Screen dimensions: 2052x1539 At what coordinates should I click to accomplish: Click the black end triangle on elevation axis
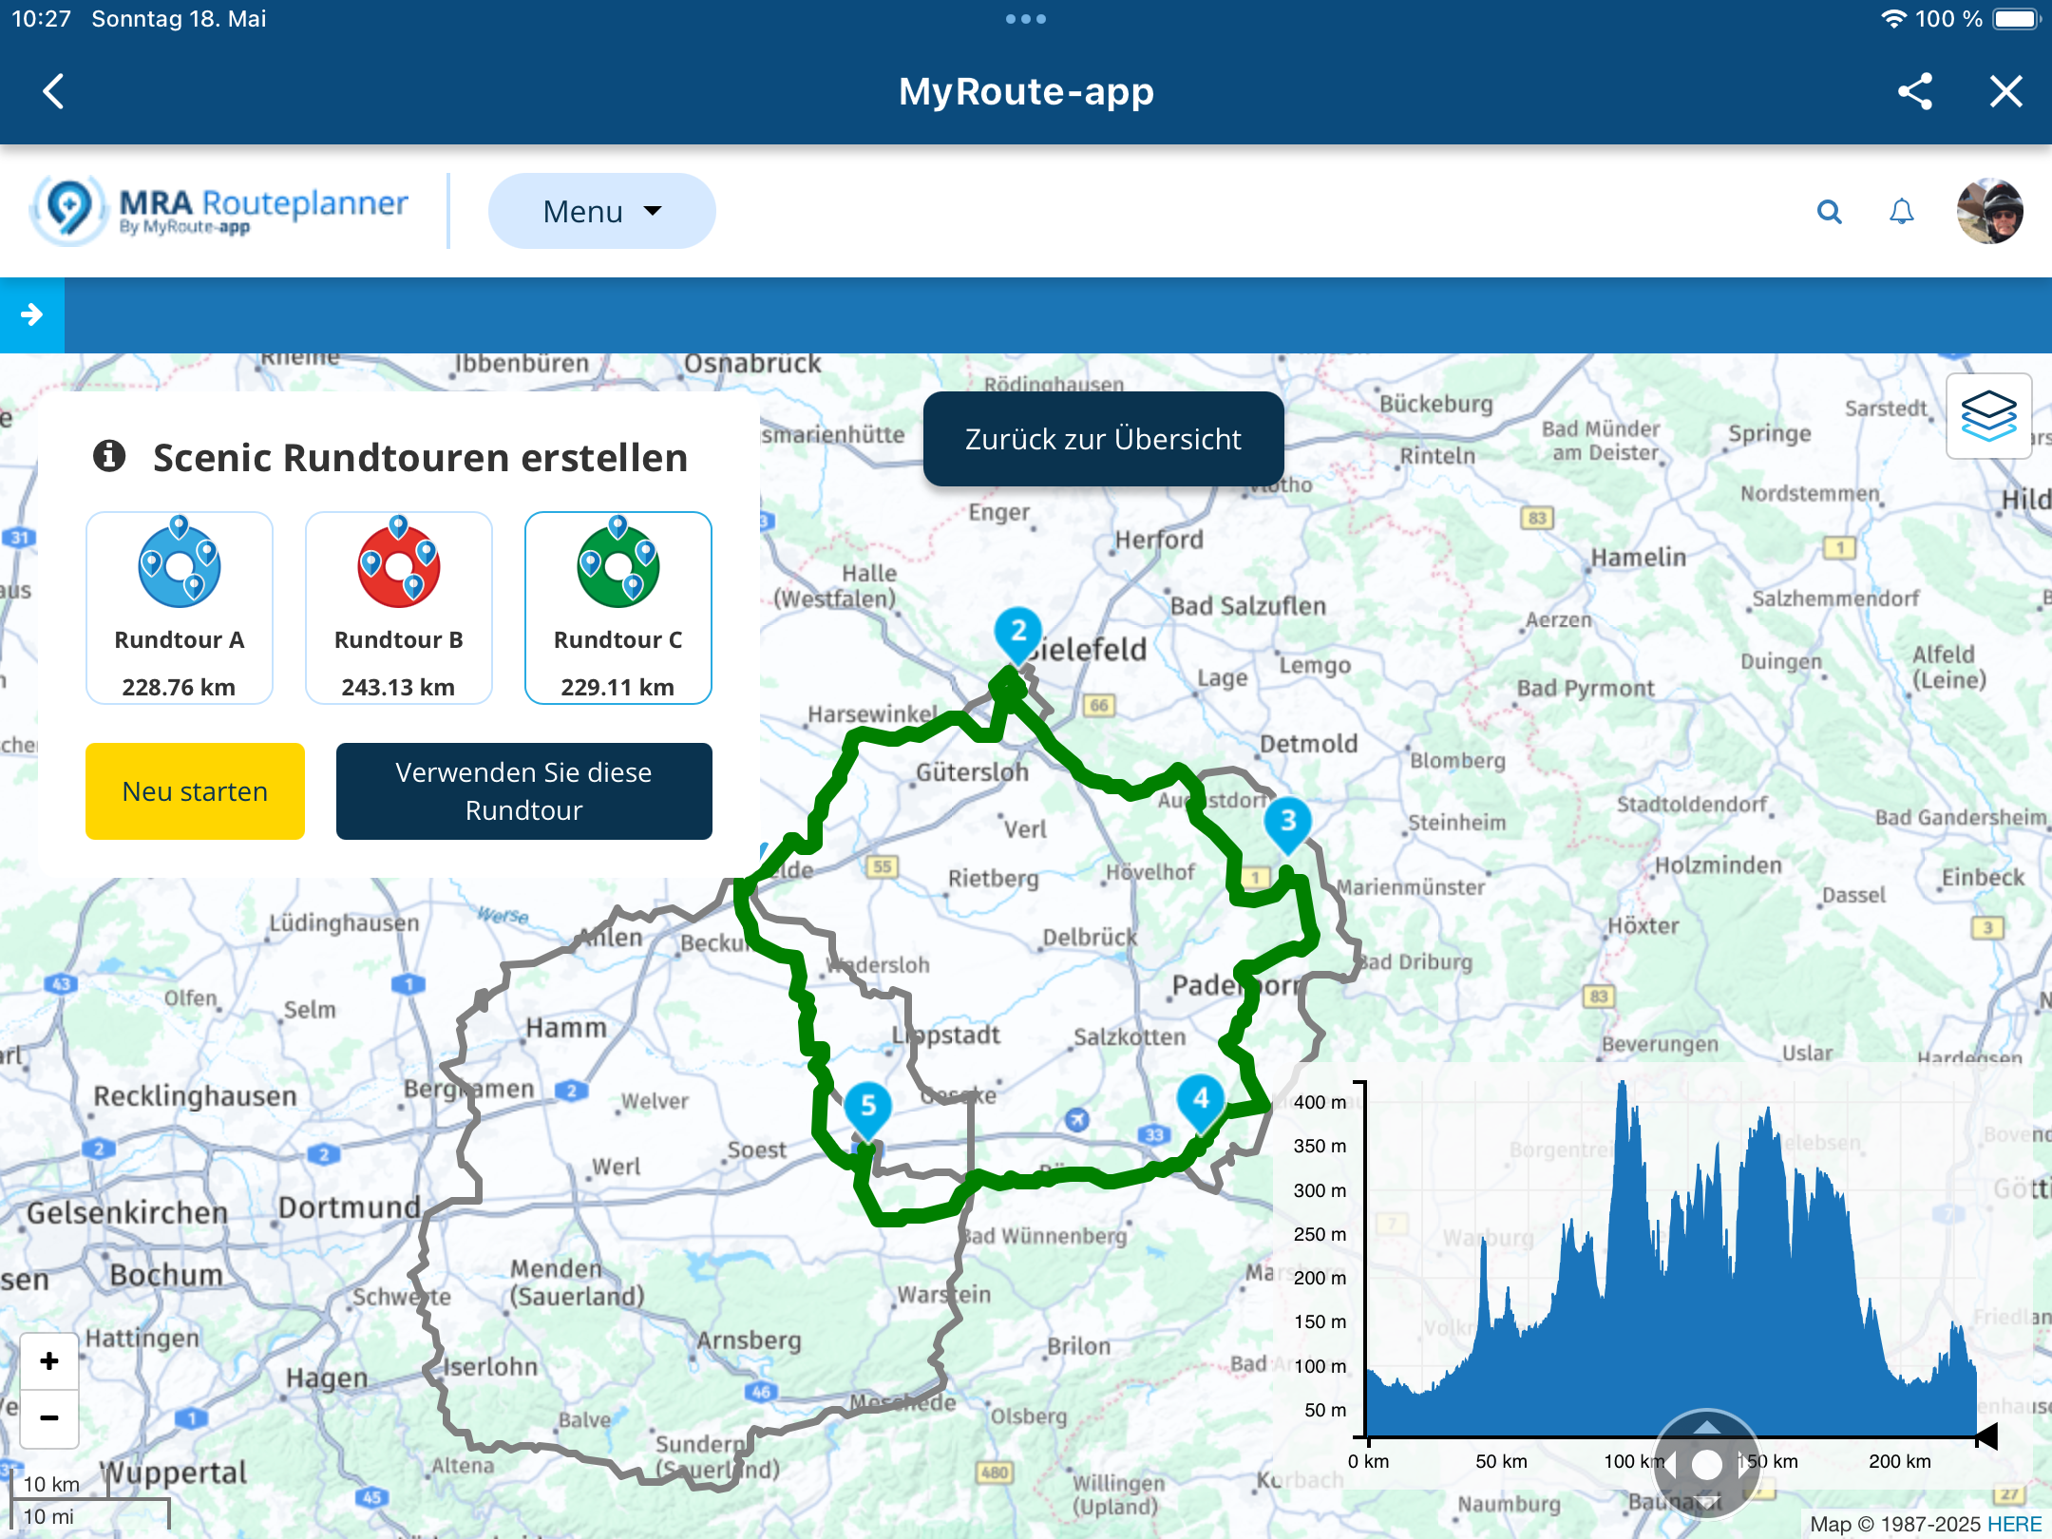tap(1986, 1436)
